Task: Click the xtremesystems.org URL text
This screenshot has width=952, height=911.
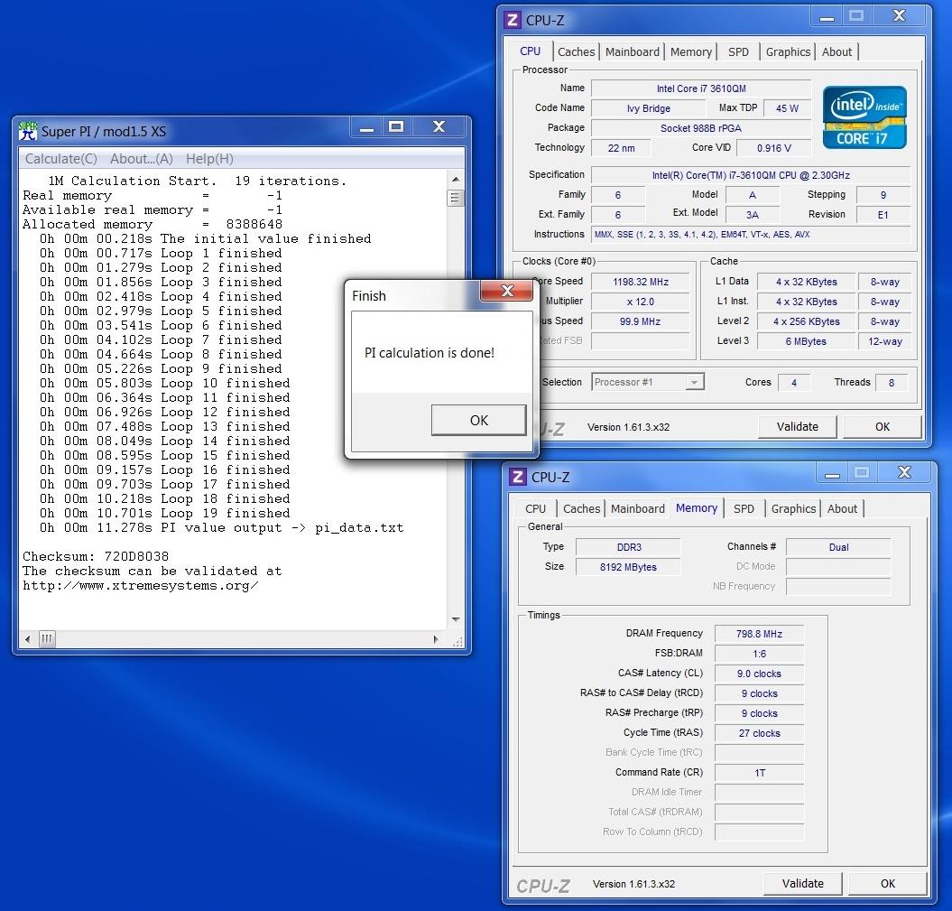Action: pos(140,585)
